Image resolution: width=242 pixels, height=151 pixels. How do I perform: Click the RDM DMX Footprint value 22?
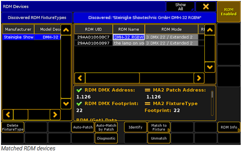coord(79,110)
